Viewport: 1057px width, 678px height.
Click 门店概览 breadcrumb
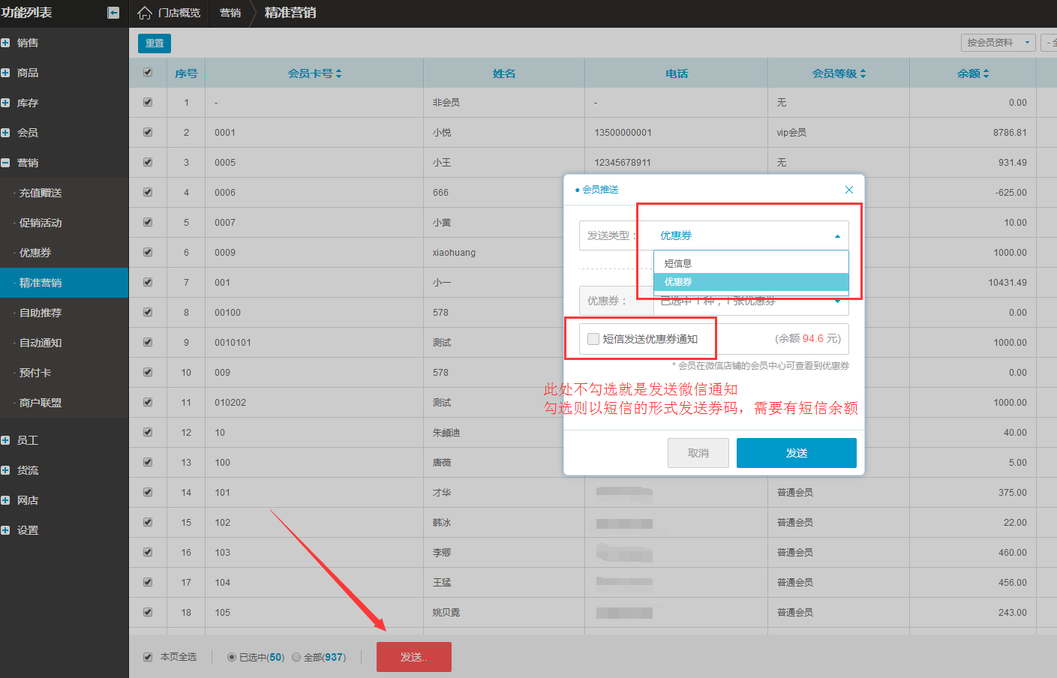click(x=179, y=13)
